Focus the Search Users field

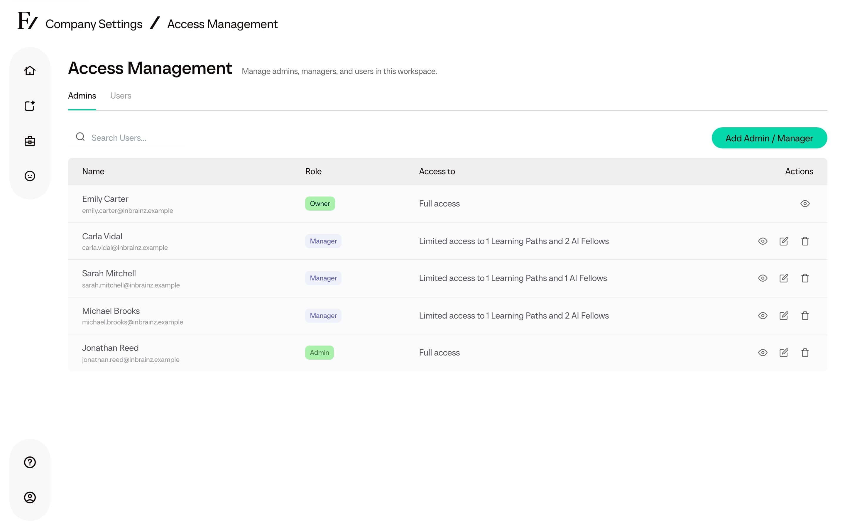point(126,138)
